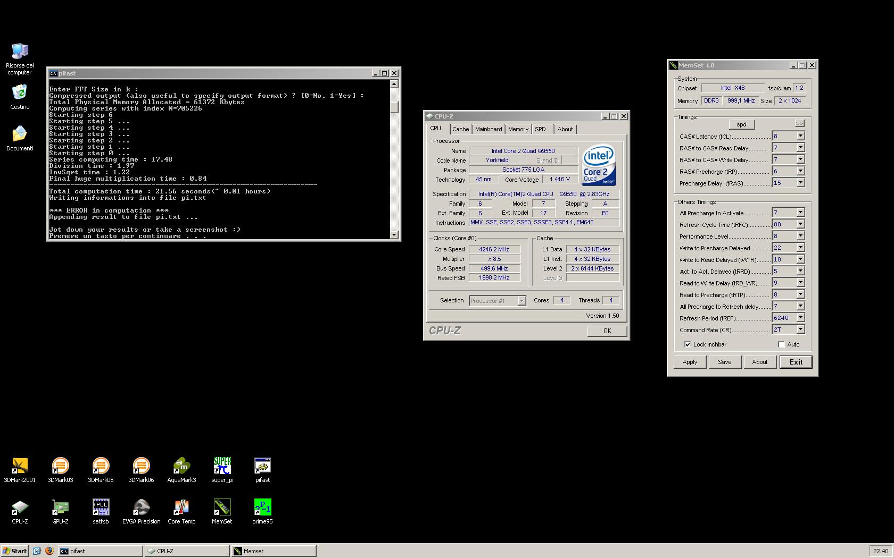Click the taskbar clock showing 22.40

881,551
